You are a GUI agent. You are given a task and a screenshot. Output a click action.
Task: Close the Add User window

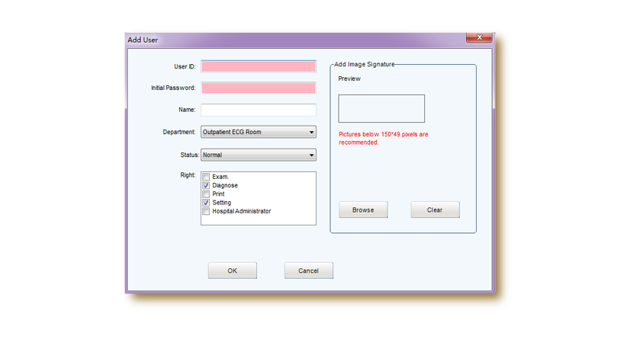tap(479, 37)
